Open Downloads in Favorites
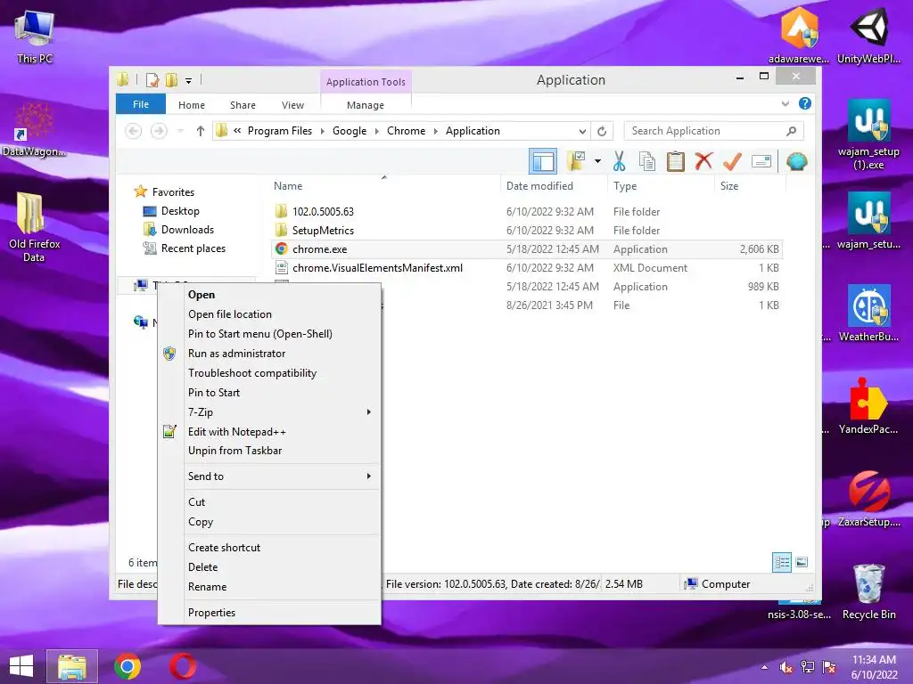The image size is (913, 684). coord(187,230)
